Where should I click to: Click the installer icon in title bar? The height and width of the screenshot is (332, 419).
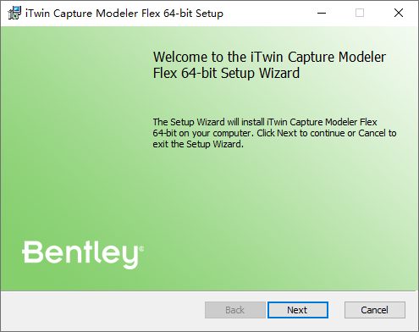[x=14, y=13]
